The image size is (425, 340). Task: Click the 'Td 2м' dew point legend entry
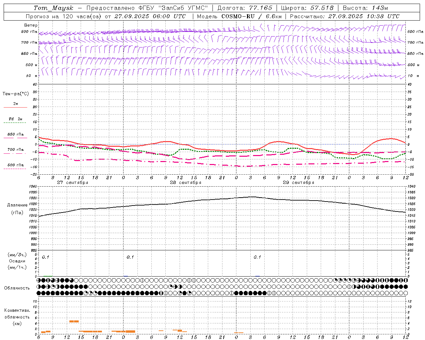tap(15, 119)
